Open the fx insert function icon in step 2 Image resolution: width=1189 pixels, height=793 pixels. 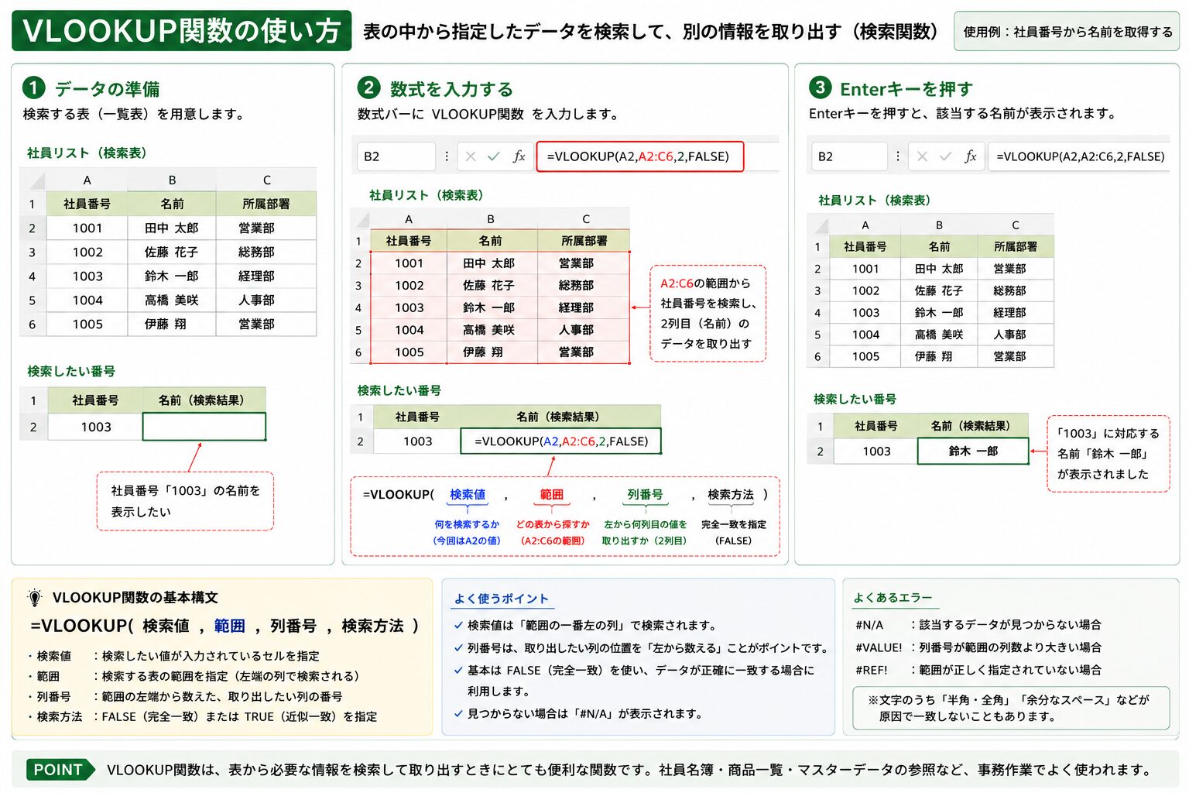(x=519, y=156)
